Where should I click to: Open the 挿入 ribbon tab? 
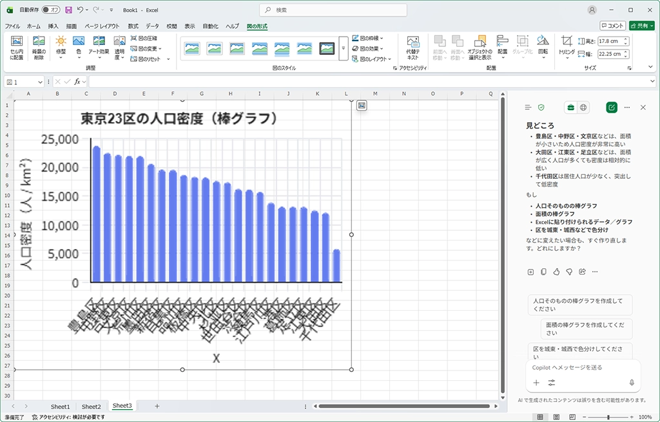(x=53, y=26)
